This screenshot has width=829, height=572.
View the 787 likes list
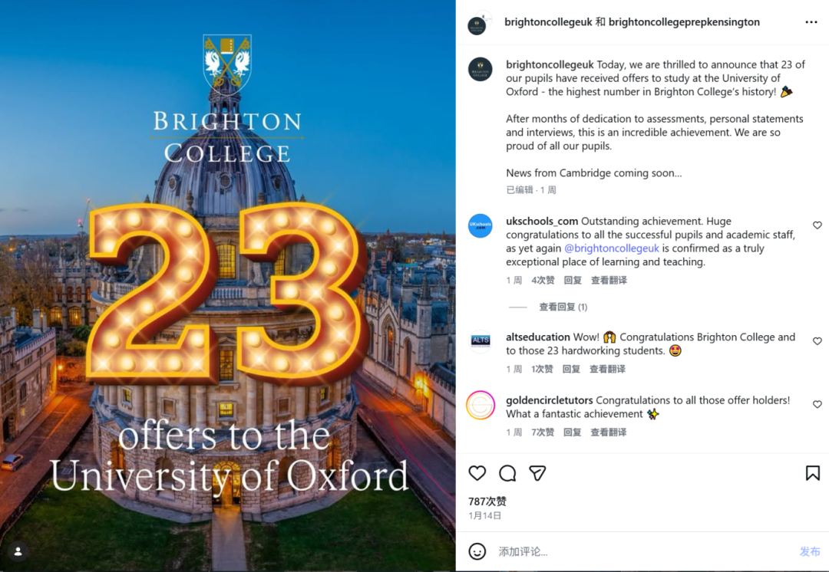(x=487, y=501)
